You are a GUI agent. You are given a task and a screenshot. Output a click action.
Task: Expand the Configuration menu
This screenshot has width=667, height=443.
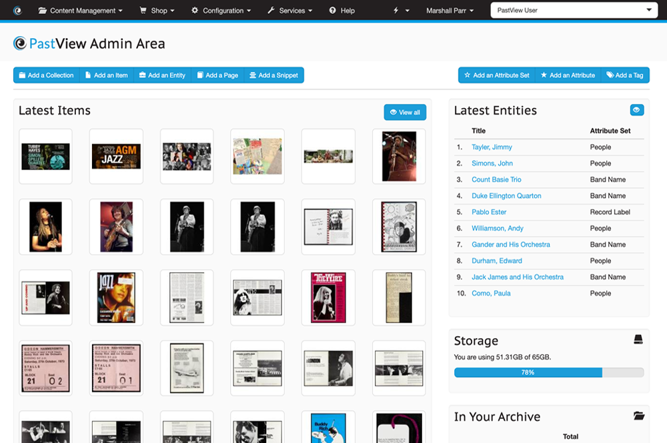click(221, 10)
